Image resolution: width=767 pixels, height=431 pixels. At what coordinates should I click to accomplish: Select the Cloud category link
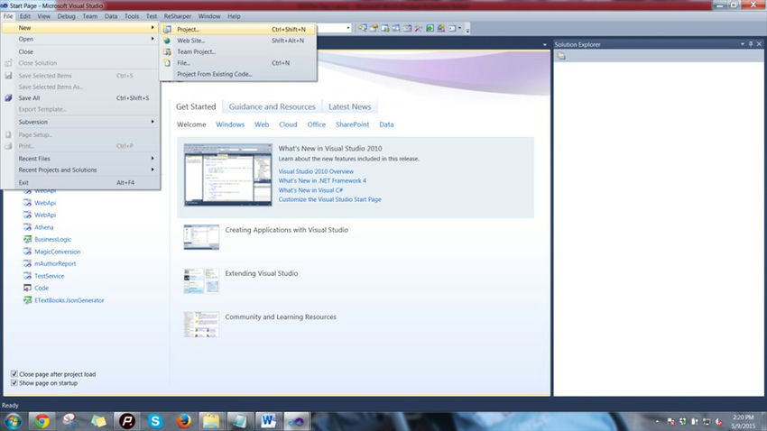[288, 124]
